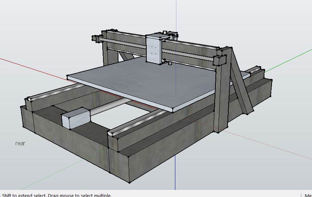Click the "rear" text label
This screenshot has width=312, height=197.
pyautogui.click(x=20, y=143)
